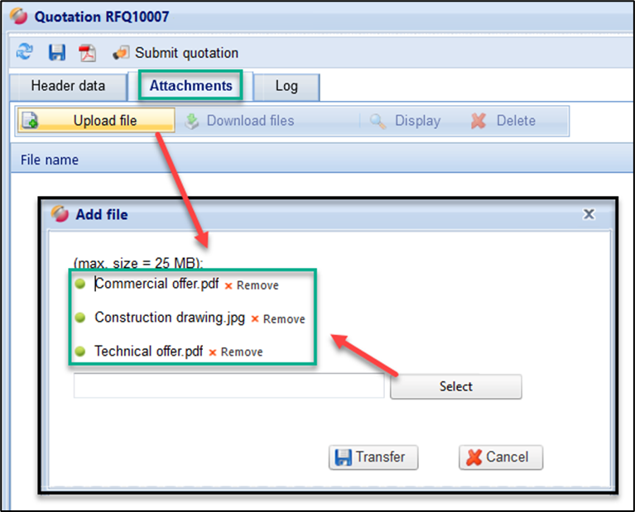Click the save floppy disk icon
635x512 pixels.
56,53
